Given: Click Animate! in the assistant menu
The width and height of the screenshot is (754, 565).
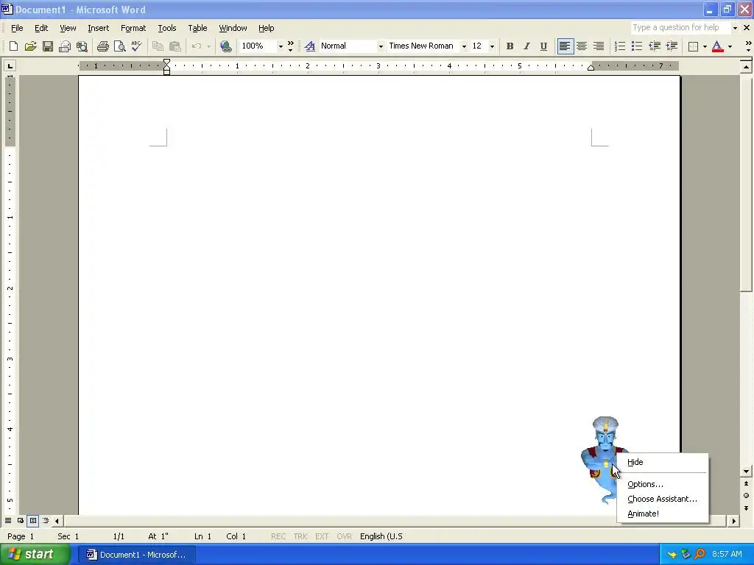Looking at the screenshot, I should coord(663,514).
